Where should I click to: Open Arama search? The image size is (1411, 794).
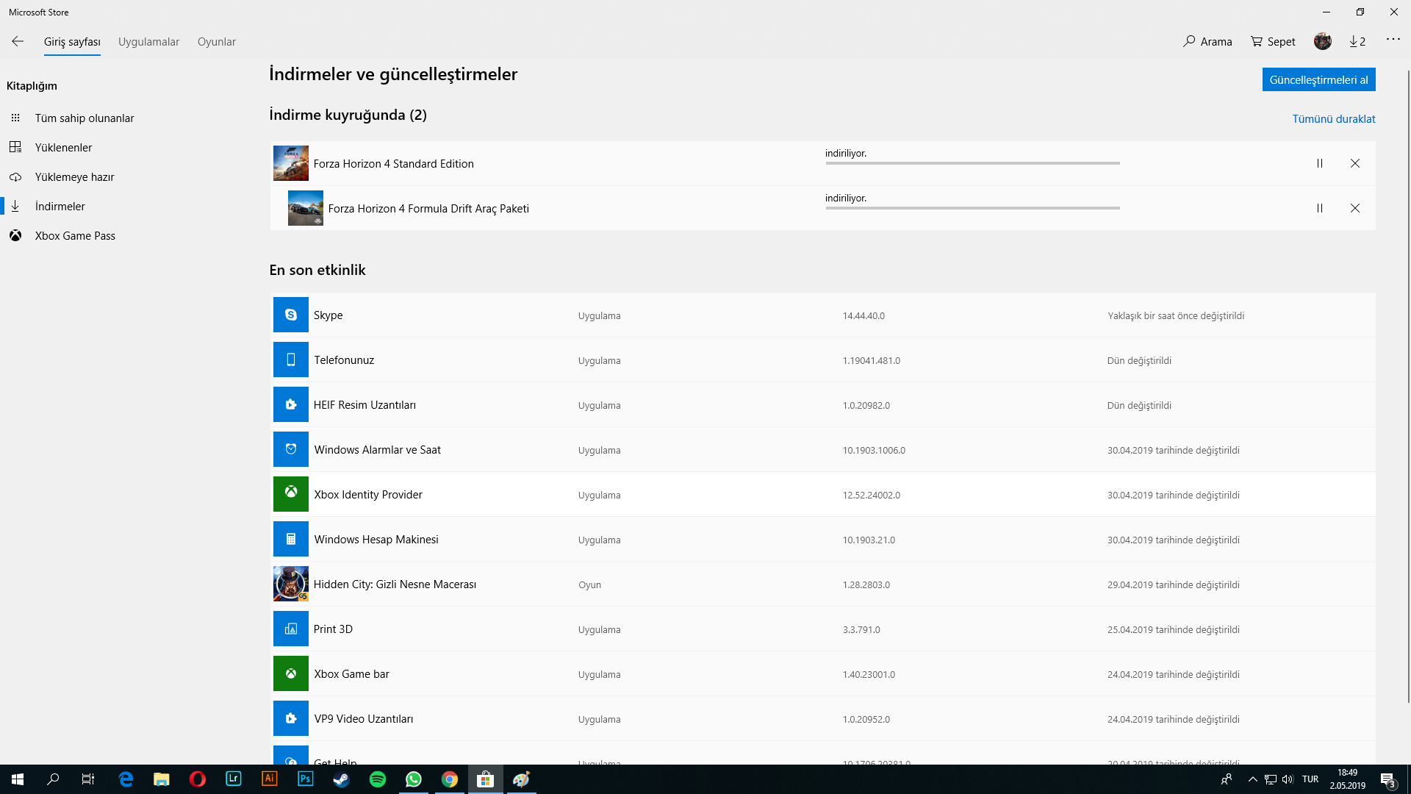tap(1207, 42)
